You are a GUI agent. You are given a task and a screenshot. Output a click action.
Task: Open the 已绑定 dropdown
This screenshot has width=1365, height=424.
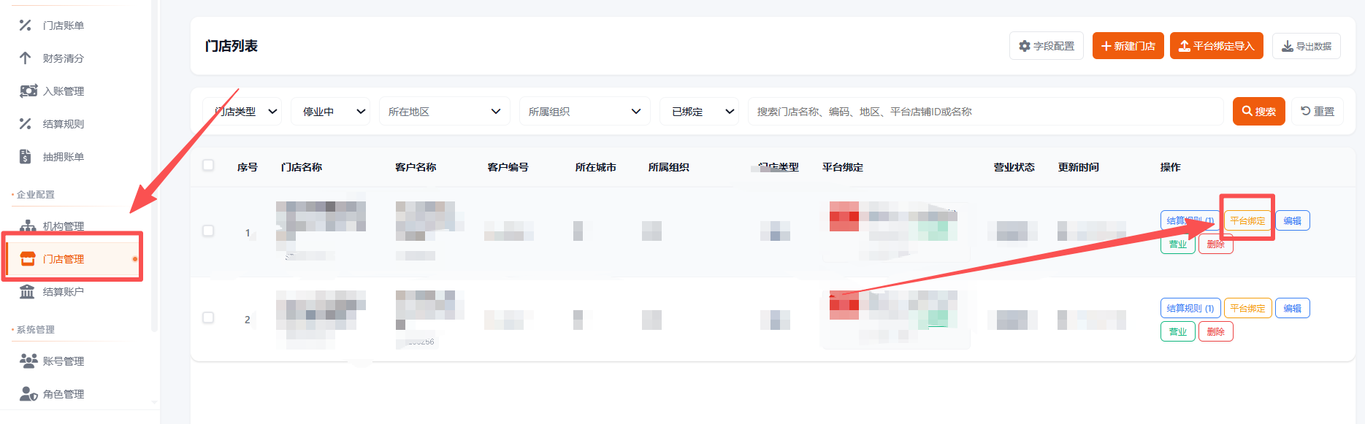[x=700, y=111]
